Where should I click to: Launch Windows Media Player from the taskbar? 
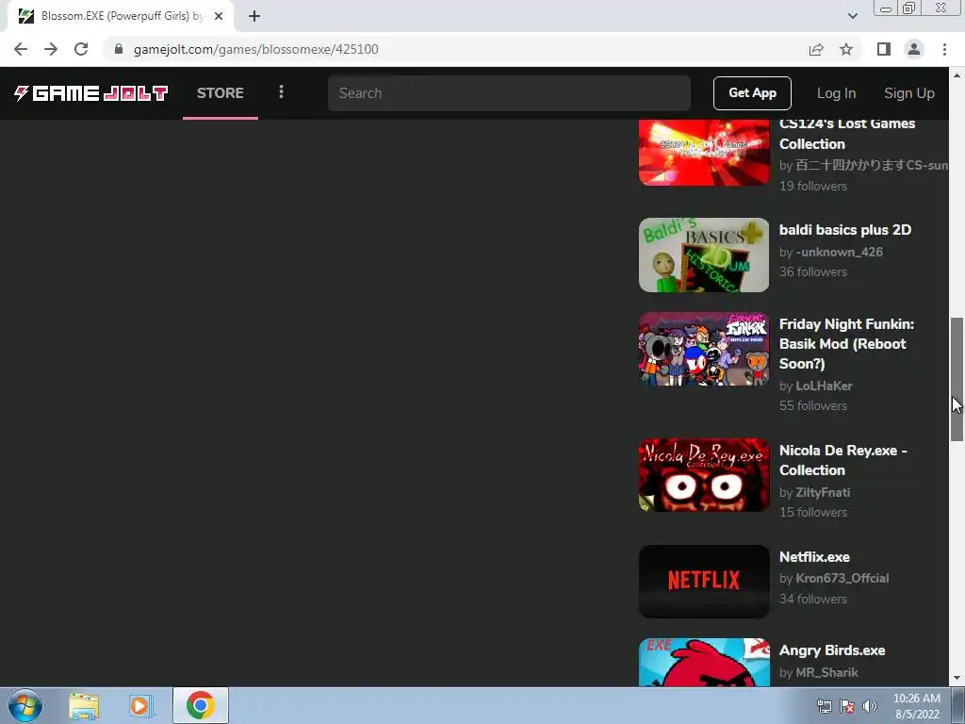point(140,705)
